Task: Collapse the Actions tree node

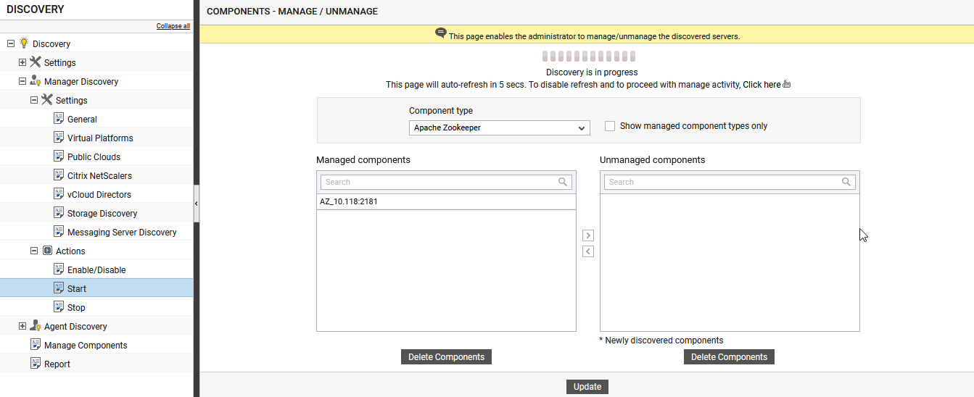Action: pyautogui.click(x=34, y=251)
